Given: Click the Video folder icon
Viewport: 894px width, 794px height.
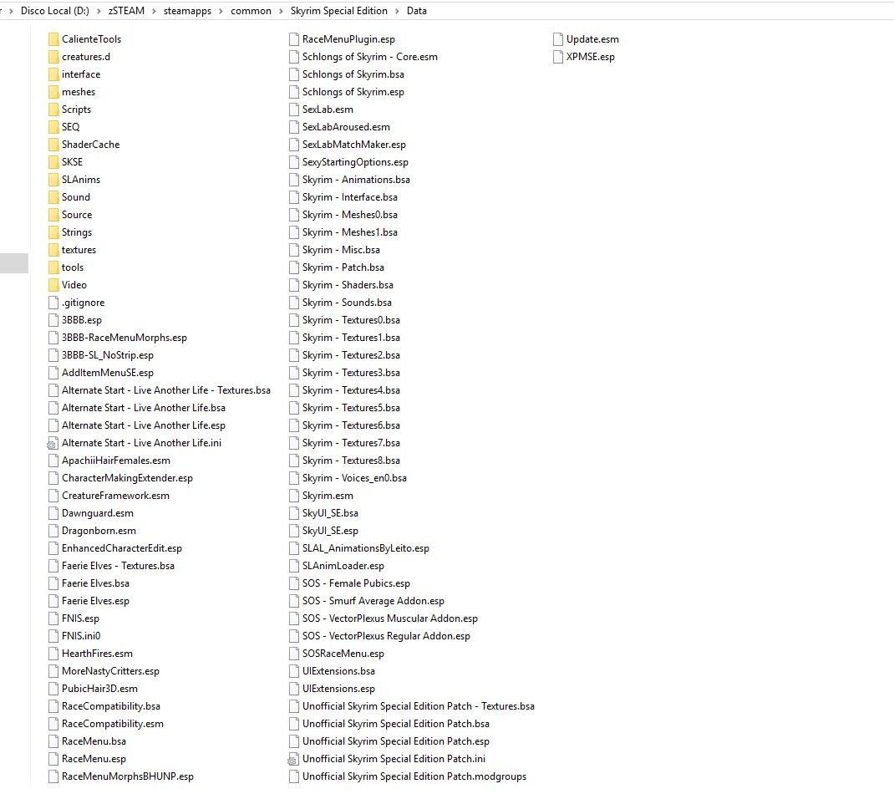Looking at the screenshot, I should [x=53, y=285].
